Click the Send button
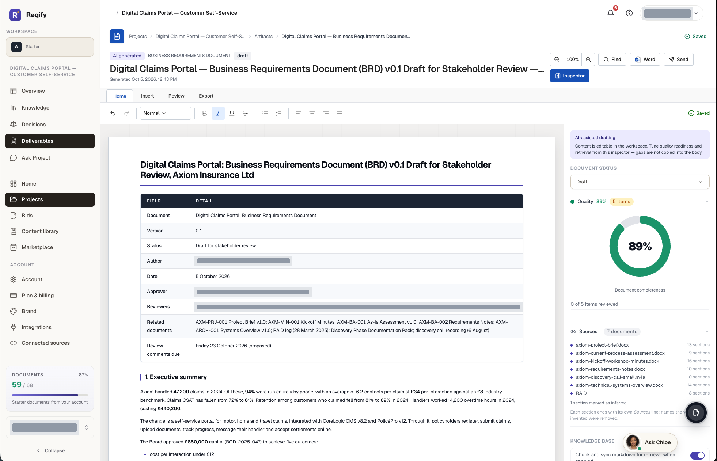Screen dimensions: 717x461 [678, 60]
